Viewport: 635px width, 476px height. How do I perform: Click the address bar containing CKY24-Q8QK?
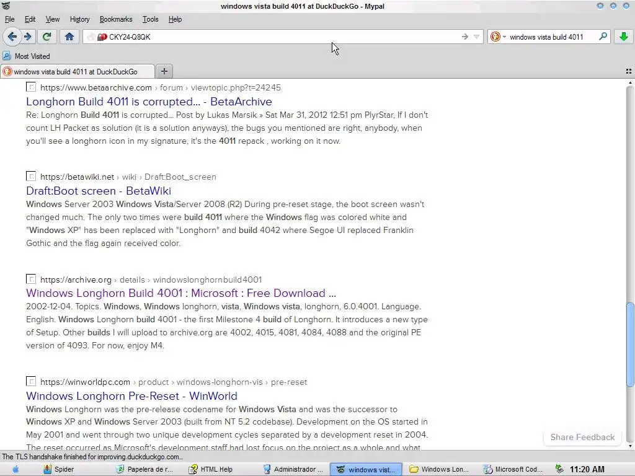[x=283, y=37]
